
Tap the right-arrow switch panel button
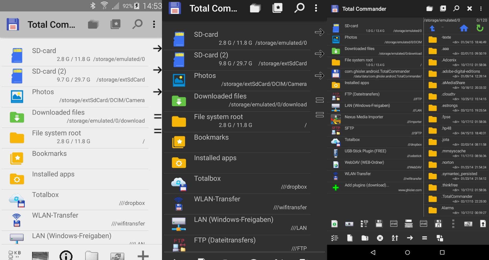410,238
